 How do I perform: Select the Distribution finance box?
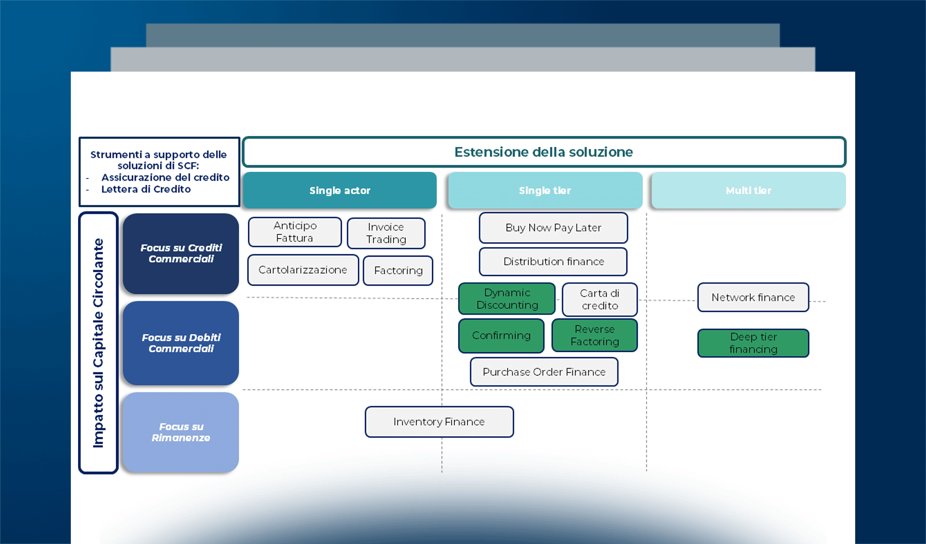point(553,262)
